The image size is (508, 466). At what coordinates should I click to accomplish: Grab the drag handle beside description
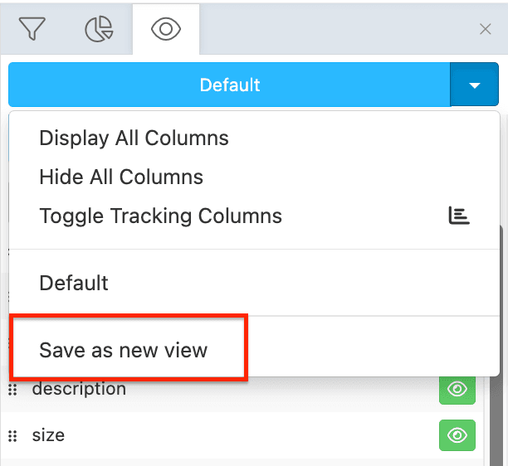(12, 390)
